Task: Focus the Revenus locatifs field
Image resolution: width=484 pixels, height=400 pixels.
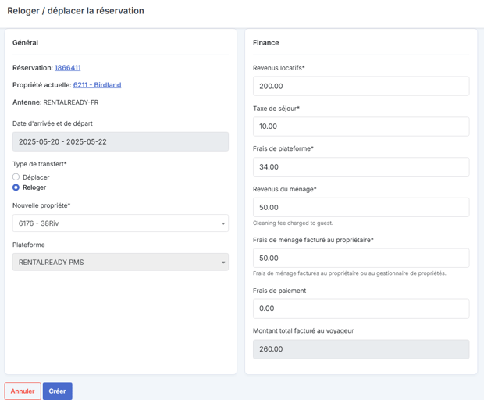Action: (x=361, y=86)
